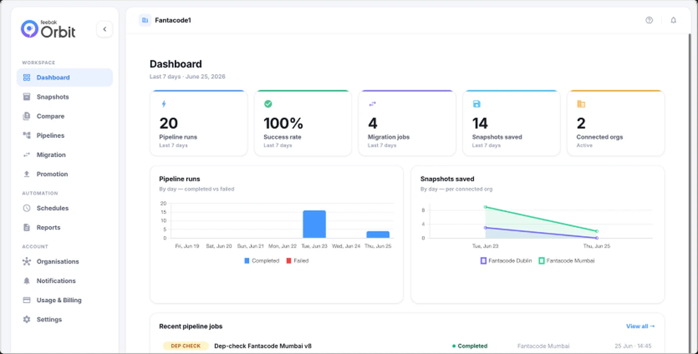The height and width of the screenshot is (354, 698).
Task: Open the help question mark icon
Action: tap(649, 20)
